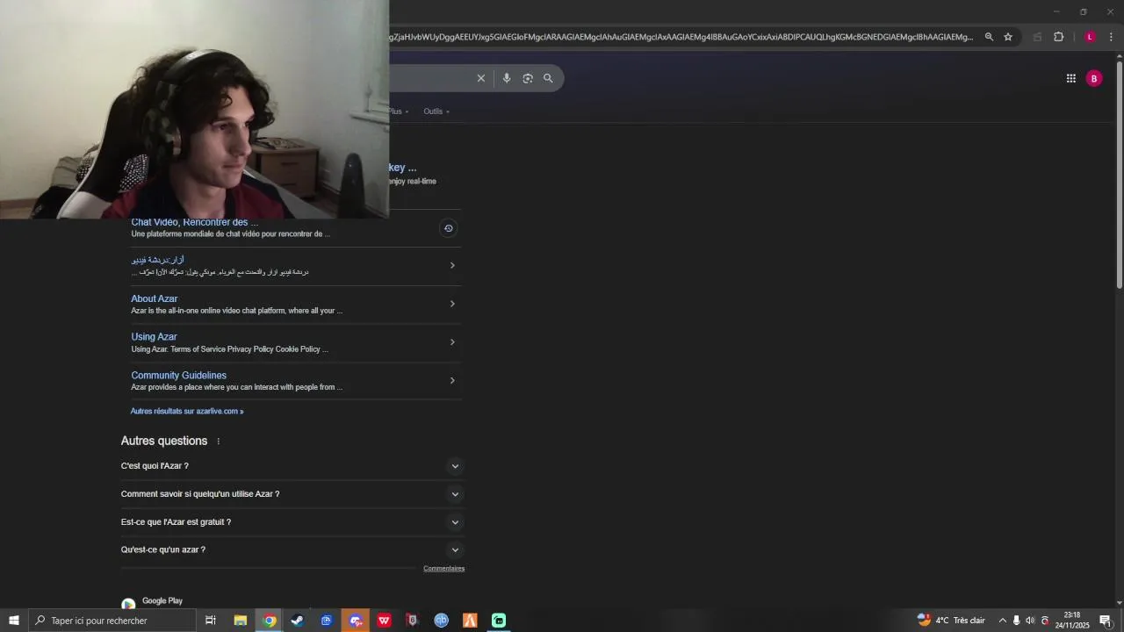Open the Arabic Azar result link
This screenshot has width=1124, height=632.
pyautogui.click(x=158, y=260)
